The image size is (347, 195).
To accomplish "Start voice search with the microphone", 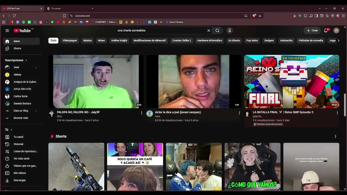I will tap(230, 31).
